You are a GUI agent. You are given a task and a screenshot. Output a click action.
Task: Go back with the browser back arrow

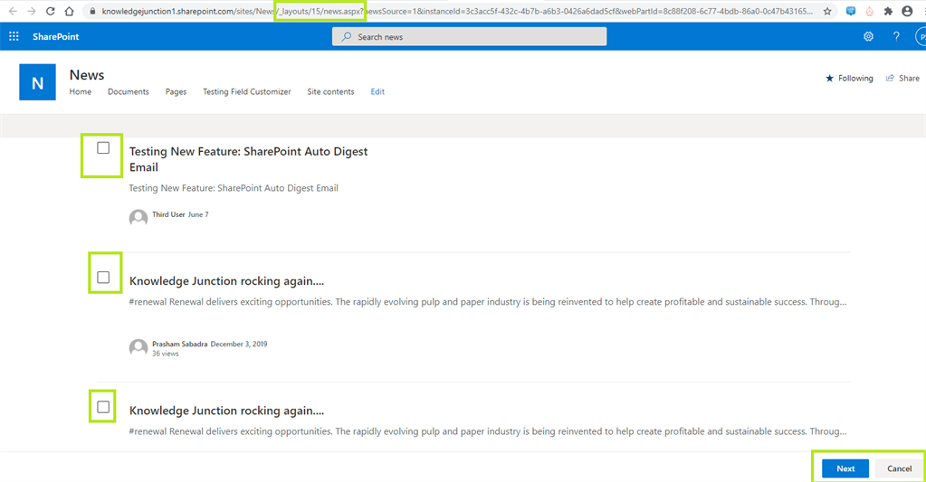(x=13, y=11)
